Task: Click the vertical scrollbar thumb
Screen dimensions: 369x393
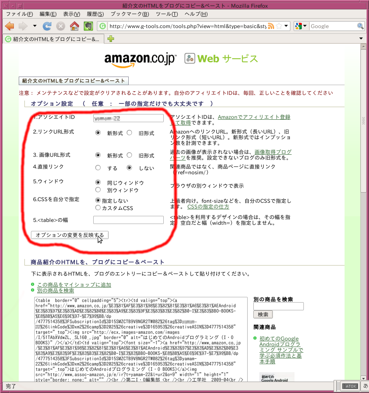Action: pyautogui.click(x=363, y=121)
